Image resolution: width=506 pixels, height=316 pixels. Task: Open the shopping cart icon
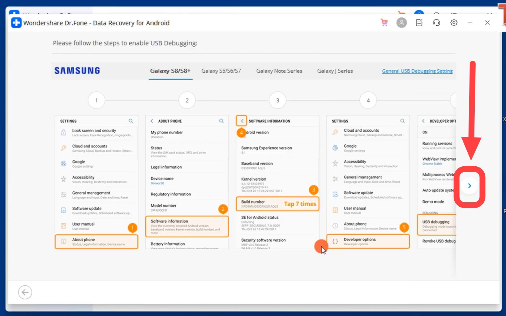pyautogui.click(x=384, y=23)
